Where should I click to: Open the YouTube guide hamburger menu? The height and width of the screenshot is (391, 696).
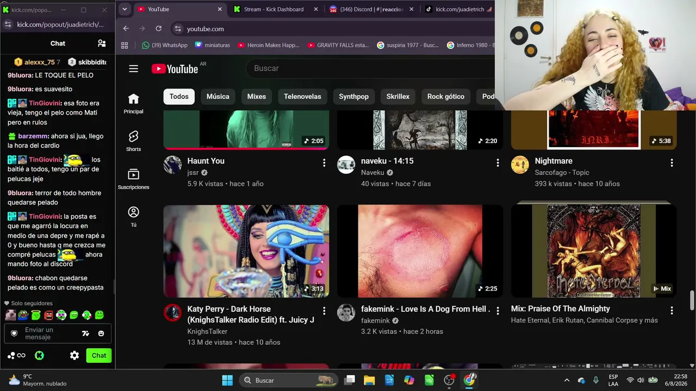tap(134, 68)
